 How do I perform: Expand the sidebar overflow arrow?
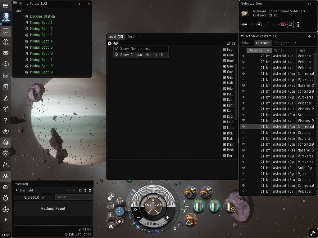[x=6, y=219]
